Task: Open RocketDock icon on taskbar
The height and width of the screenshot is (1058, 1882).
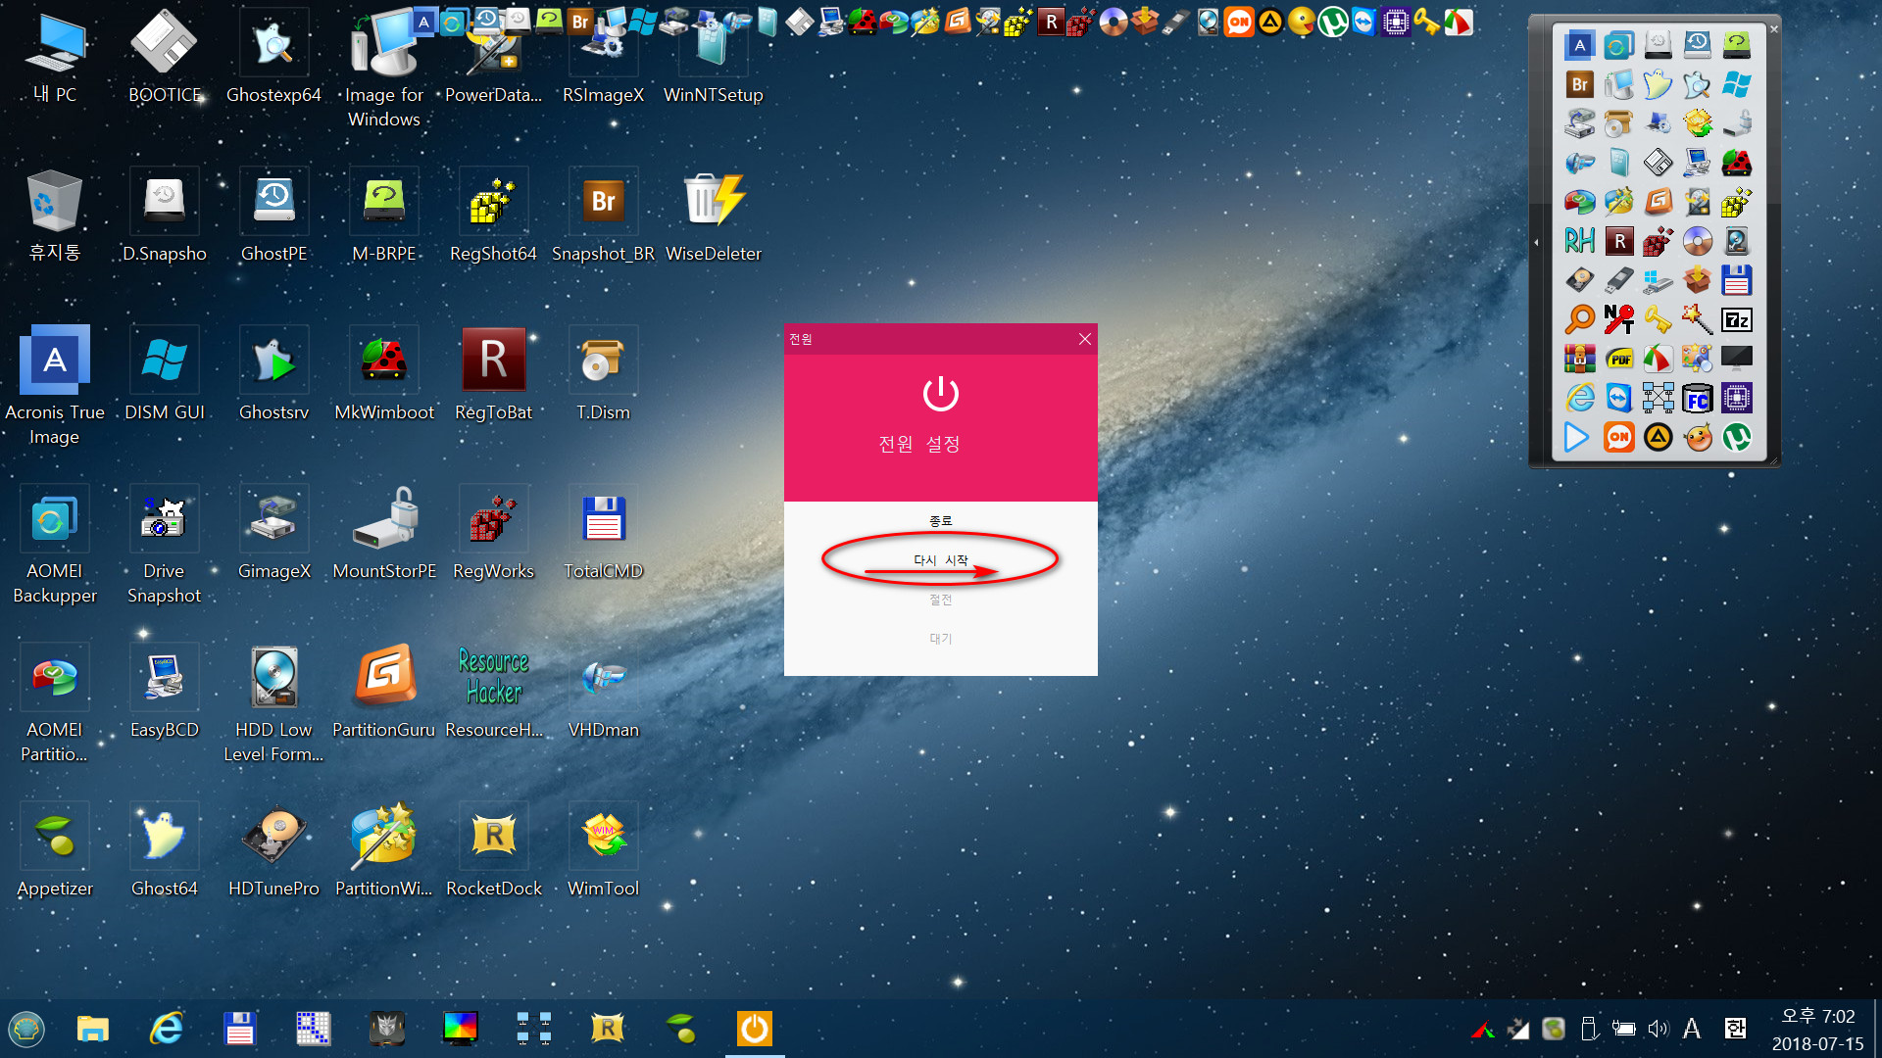Action: [608, 1029]
